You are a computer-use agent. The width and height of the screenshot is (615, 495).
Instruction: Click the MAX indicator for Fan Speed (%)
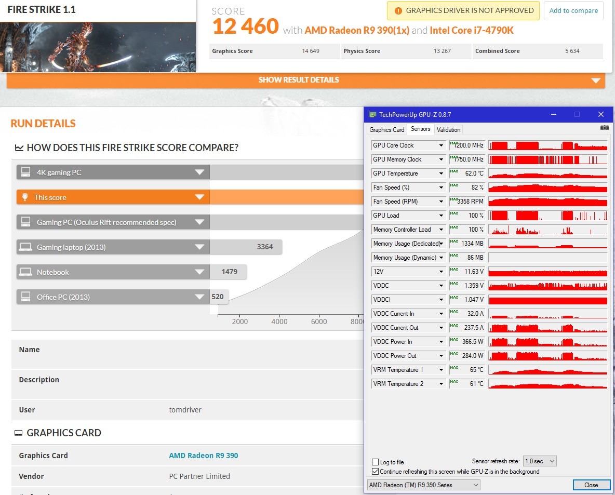point(454,185)
